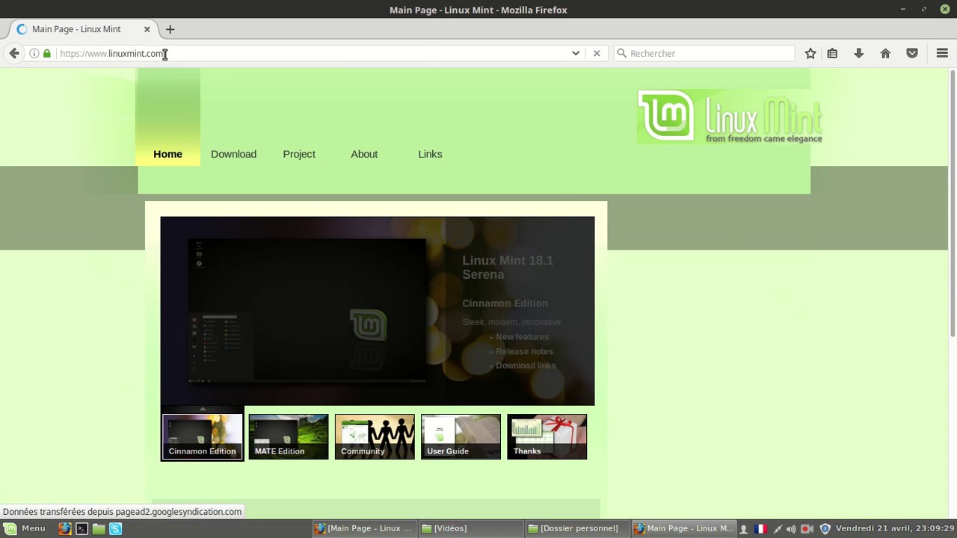The height and width of the screenshot is (538, 957).
Task: Open the calendar via Vendredi 21 avril clock
Action: pyautogui.click(x=895, y=528)
